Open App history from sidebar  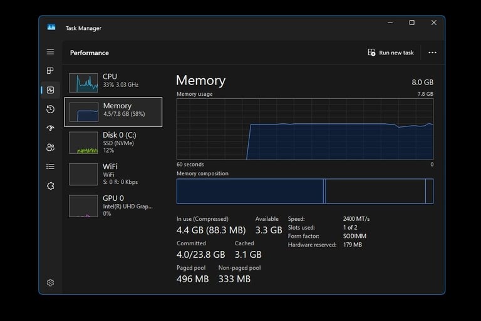point(50,109)
